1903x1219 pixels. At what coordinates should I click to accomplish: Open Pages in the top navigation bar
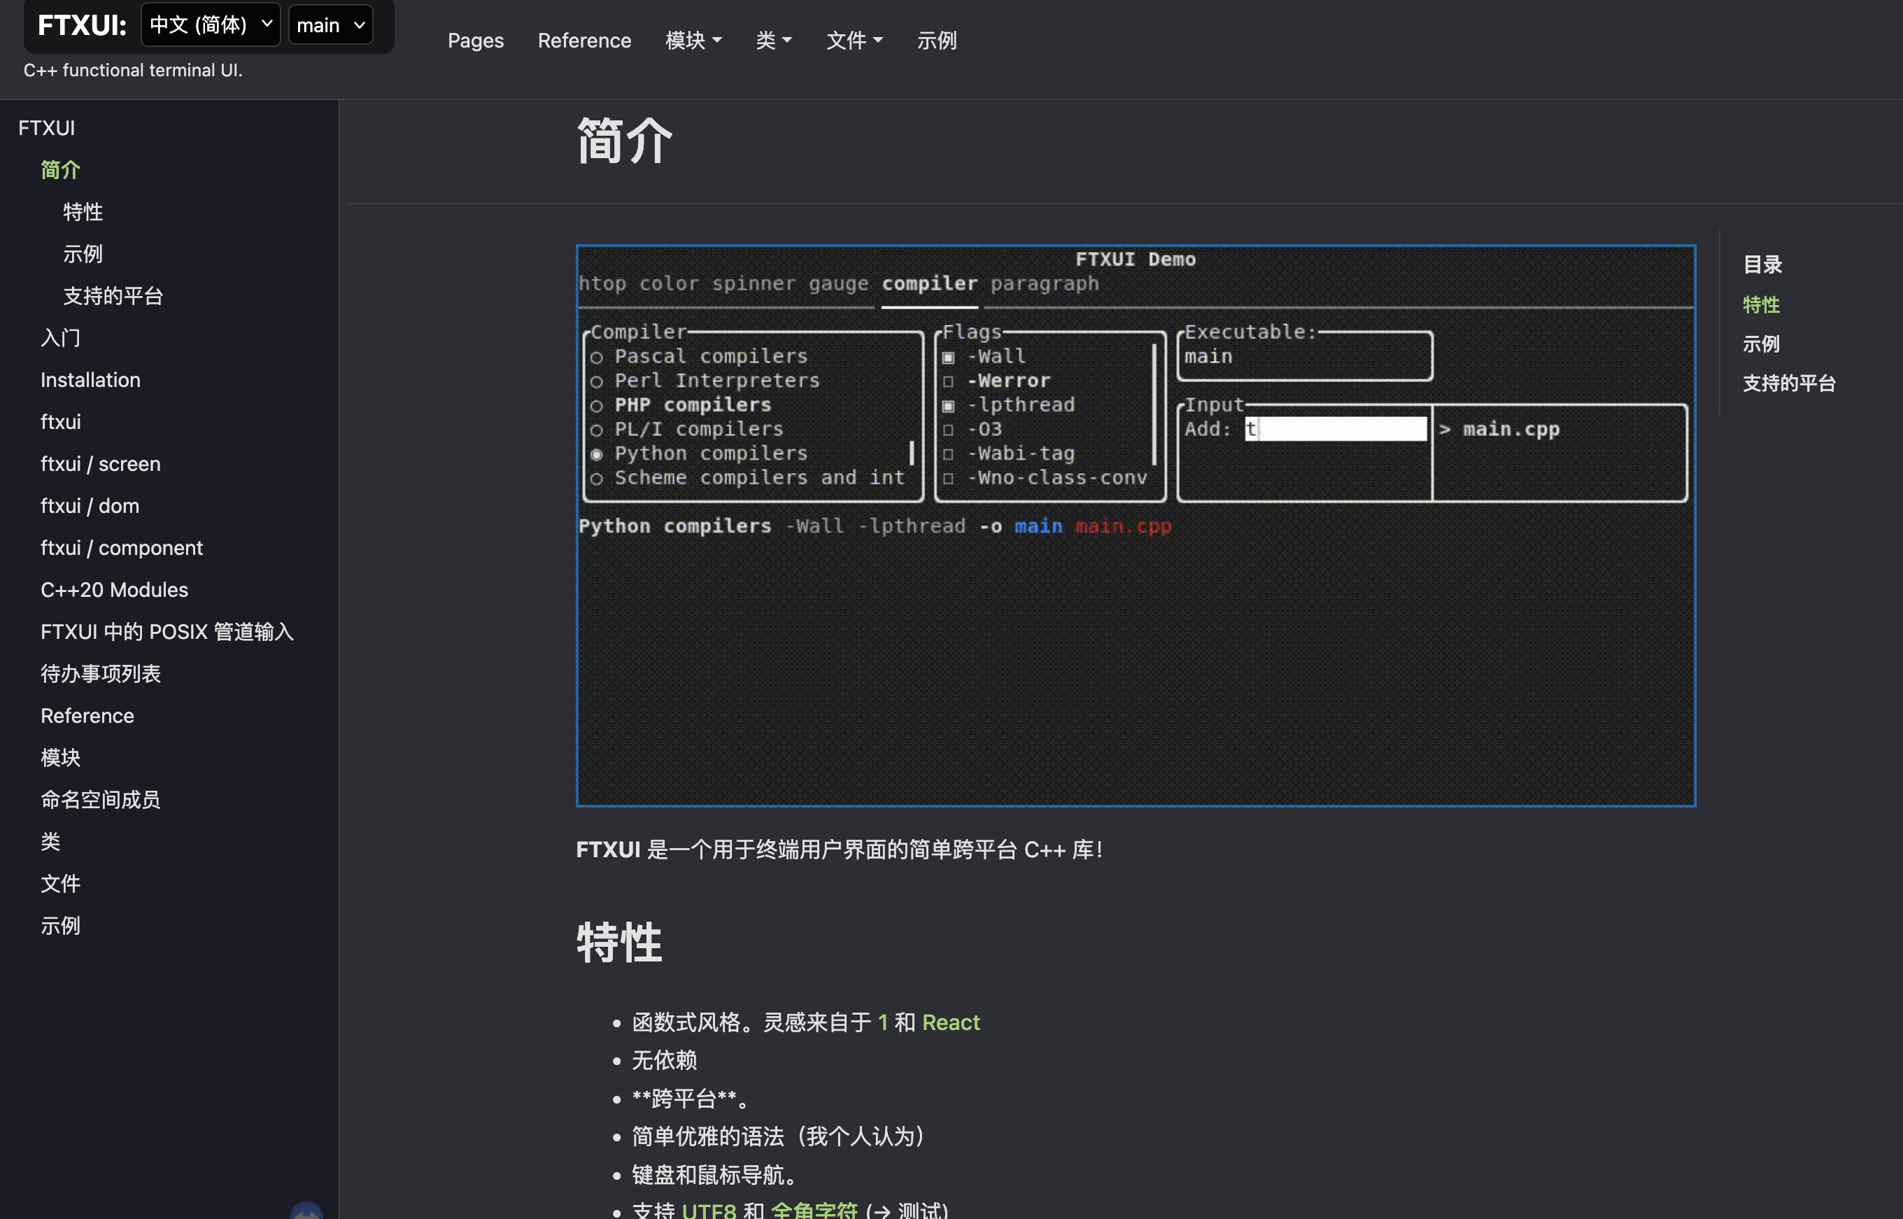pos(476,41)
